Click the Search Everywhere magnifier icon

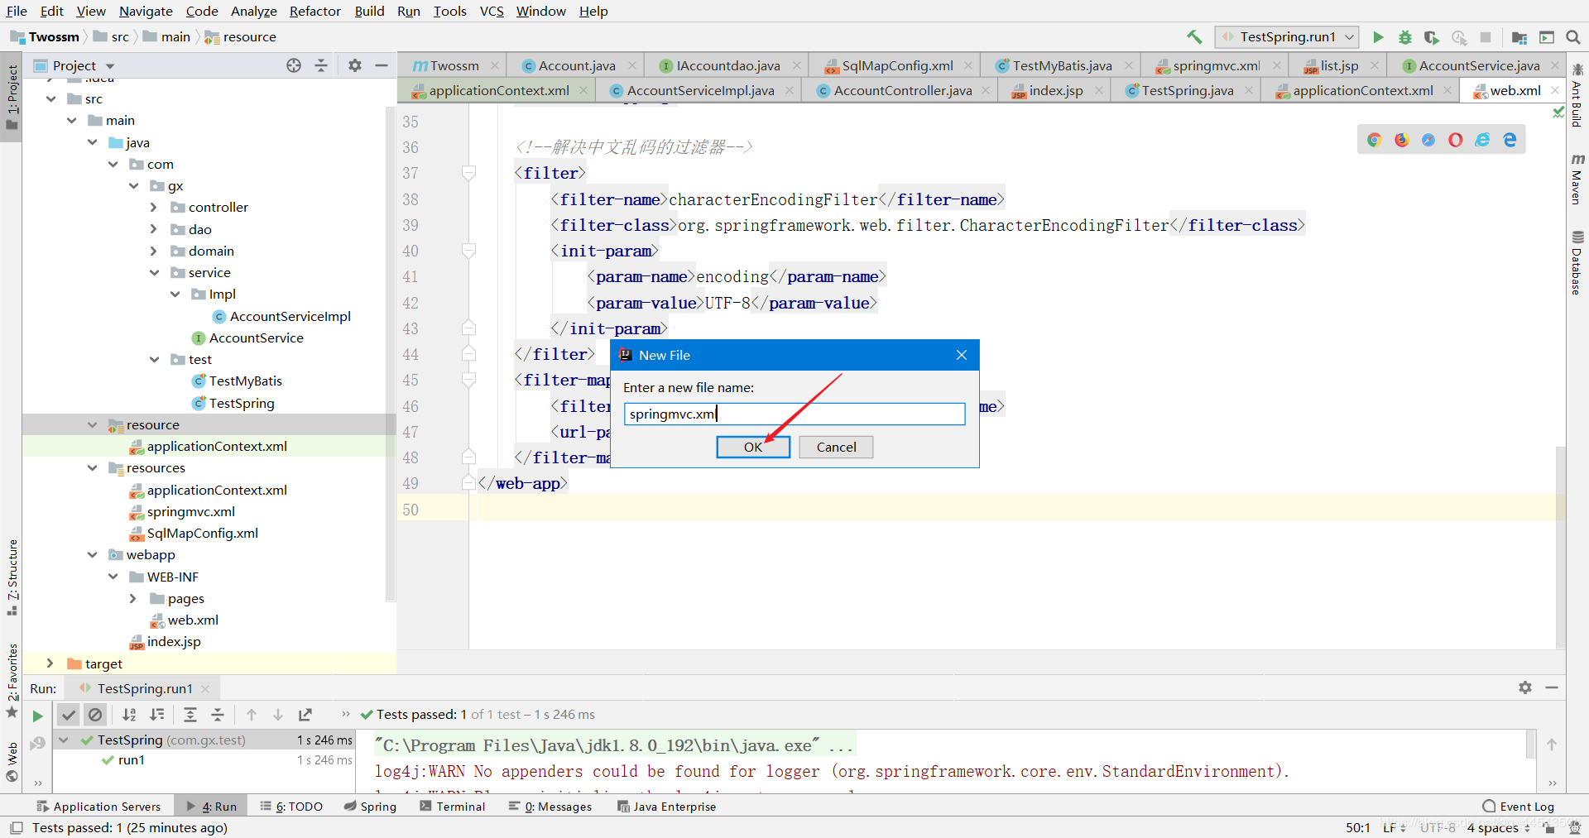click(x=1573, y=37)
